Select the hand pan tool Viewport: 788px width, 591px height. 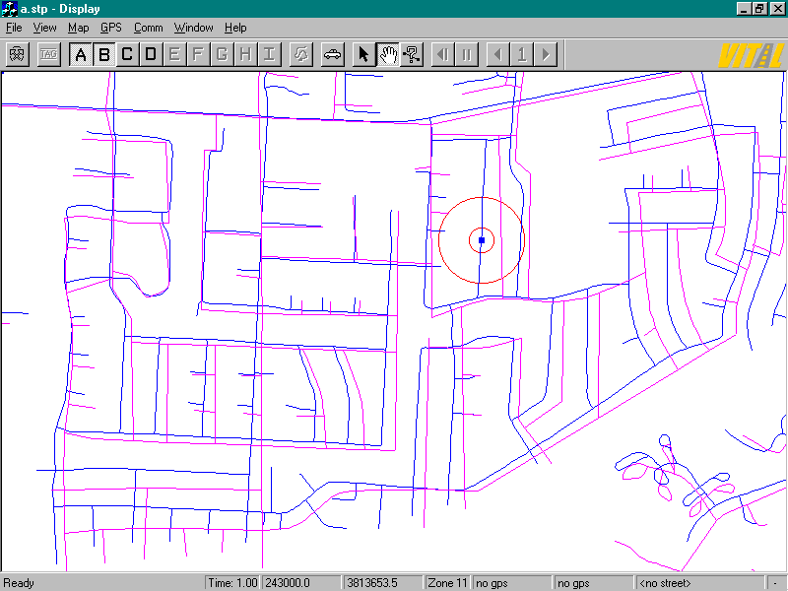tap(388, 54)
